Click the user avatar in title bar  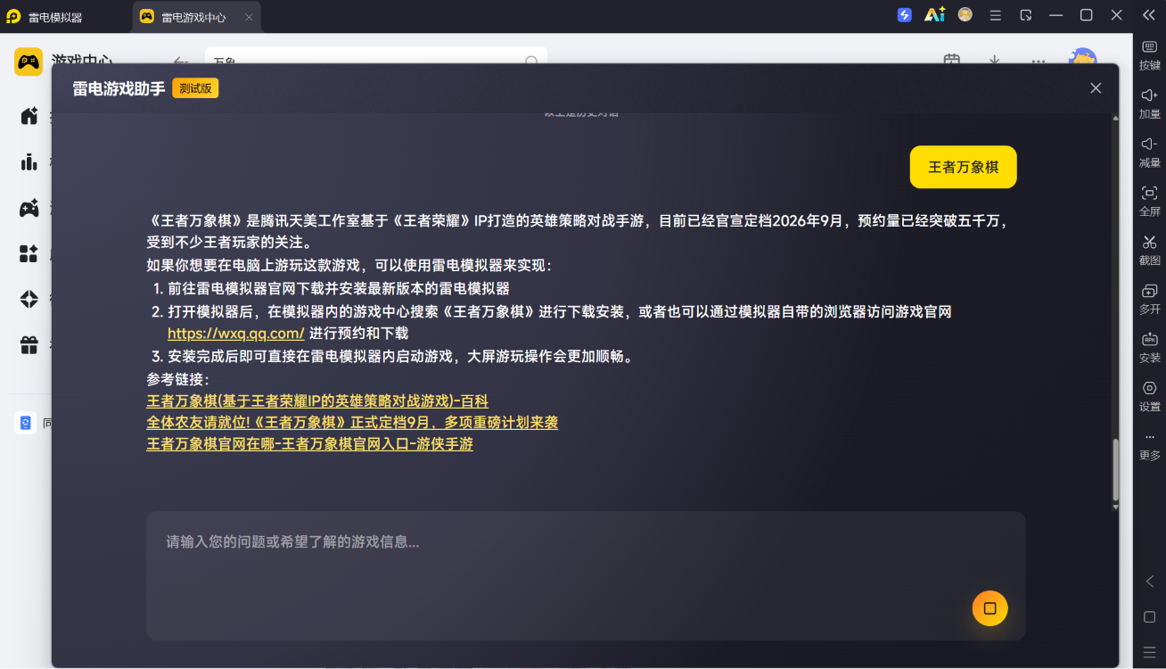[965, 15]
